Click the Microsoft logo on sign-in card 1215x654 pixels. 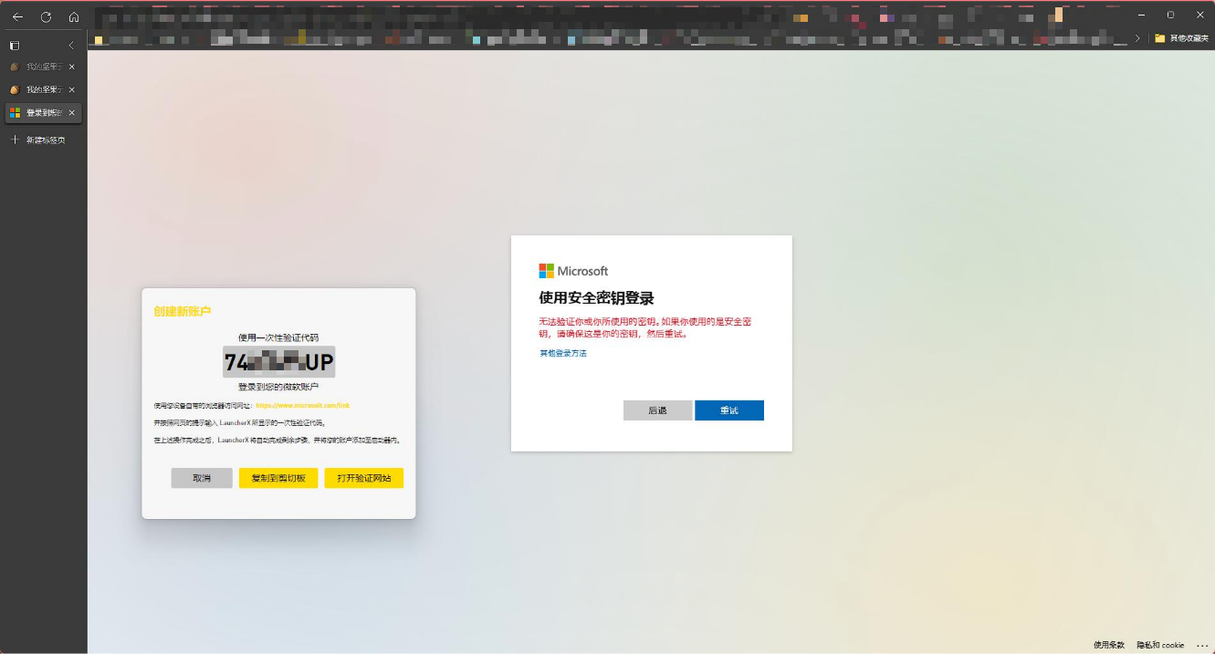[573, 271]
